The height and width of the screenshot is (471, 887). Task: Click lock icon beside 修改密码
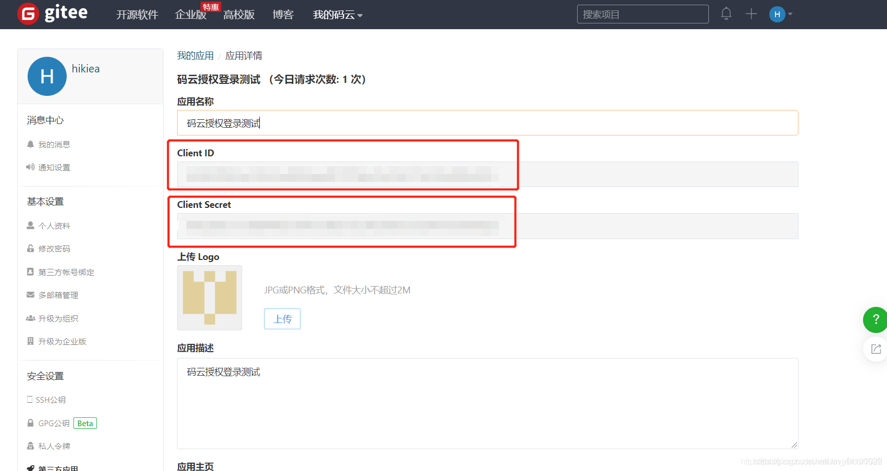pos(30,249)
